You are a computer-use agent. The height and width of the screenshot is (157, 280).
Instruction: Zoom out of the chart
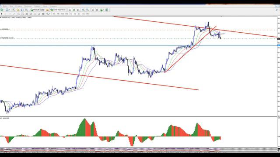(x=87, y=10)
